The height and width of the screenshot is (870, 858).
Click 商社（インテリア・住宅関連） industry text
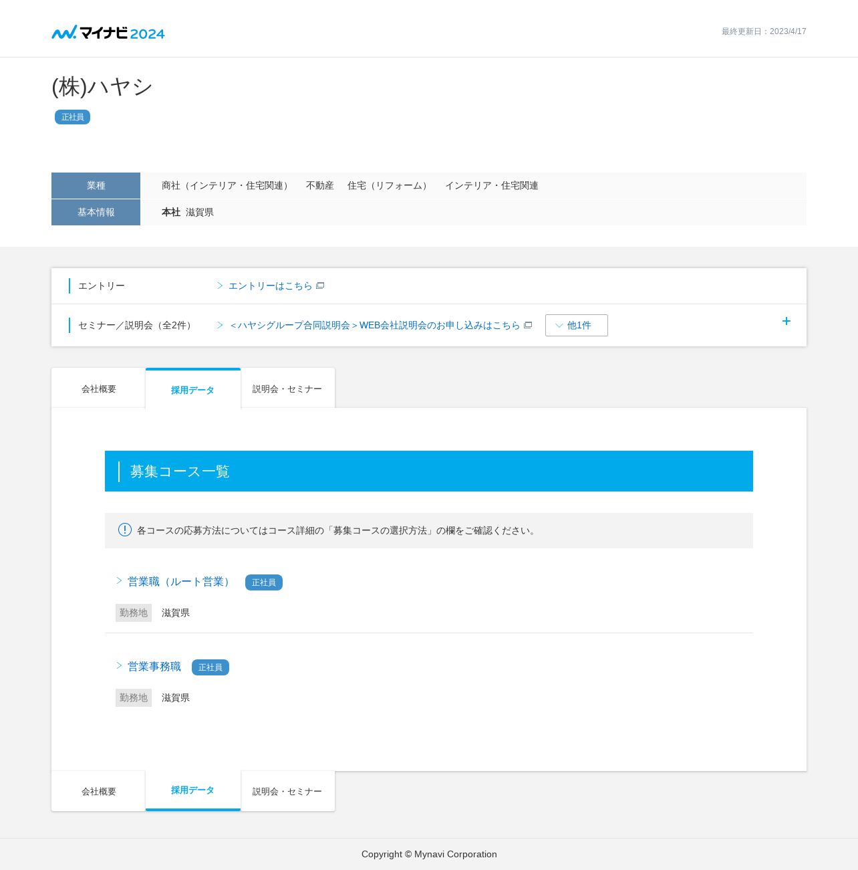click(227, 185)
